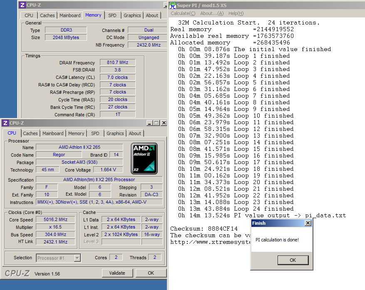
Task: Click OK in the Finish dialog
Action: pyautogui.click(x=293, y=260)
